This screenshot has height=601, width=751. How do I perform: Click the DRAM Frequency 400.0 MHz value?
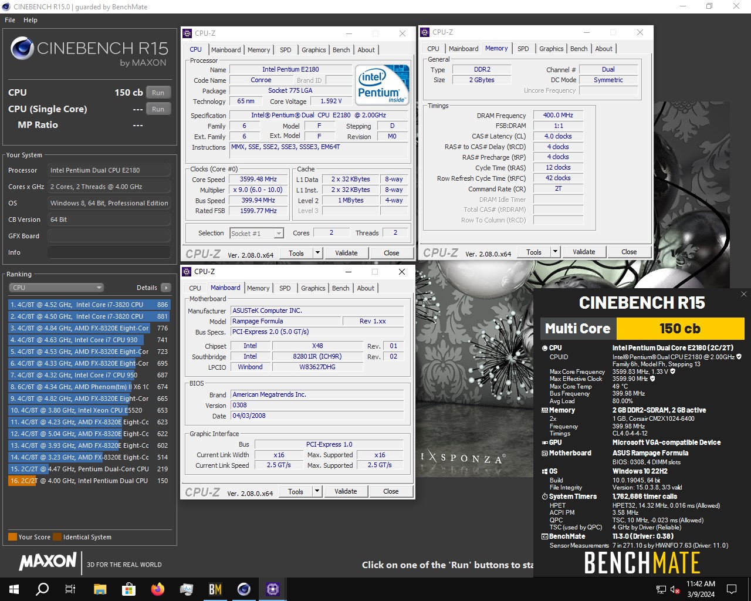558,116
